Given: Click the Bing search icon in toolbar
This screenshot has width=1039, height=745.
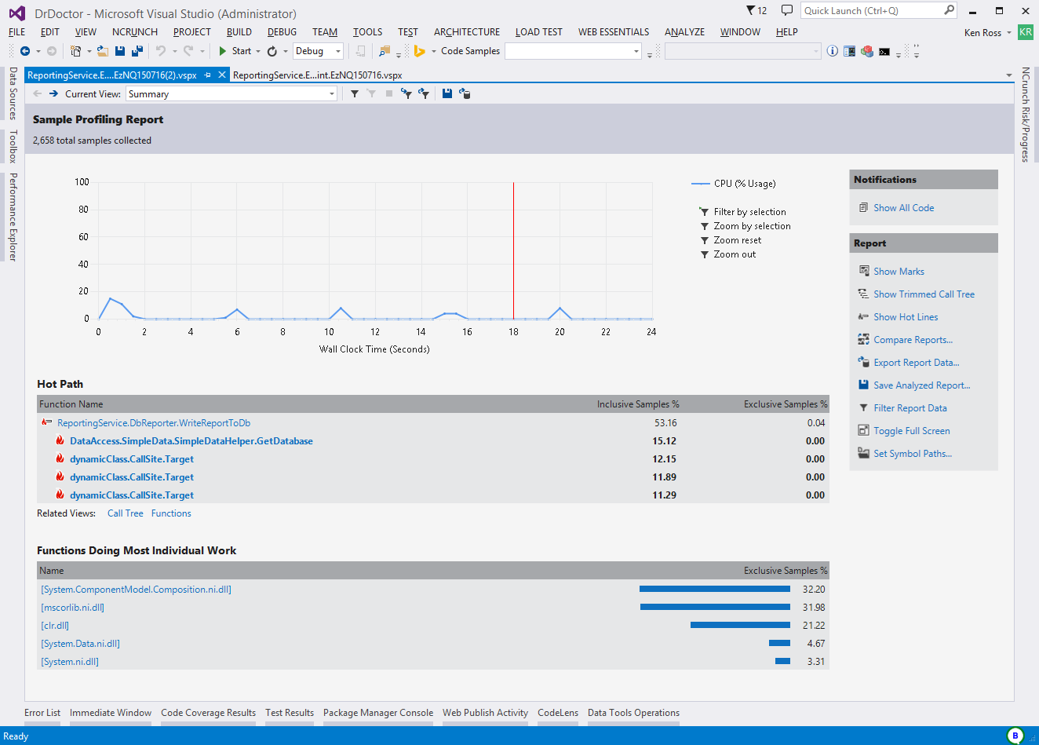Looking at the screenshot, I should click(420, 51).
